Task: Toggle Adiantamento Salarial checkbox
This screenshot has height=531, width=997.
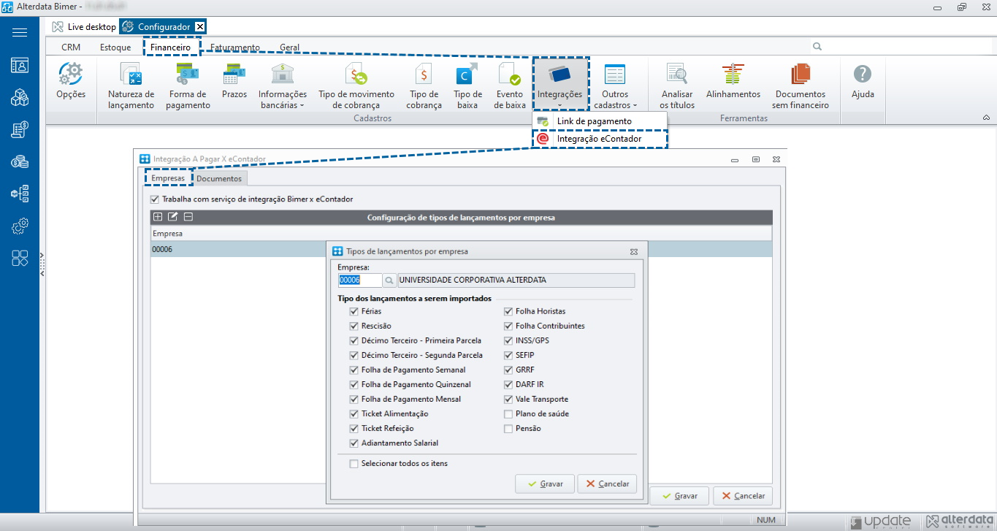Action: 354,443
